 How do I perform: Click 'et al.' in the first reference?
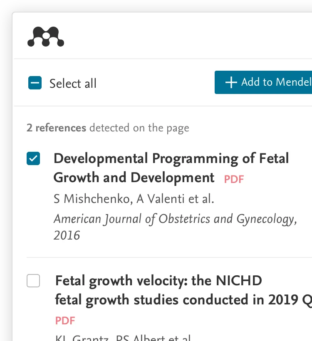tap(201, 199)
